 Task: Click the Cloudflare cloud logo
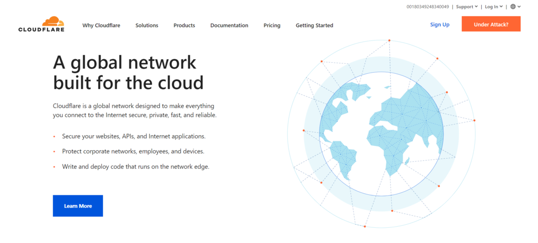pyautogui.click(x=53, y=21)
